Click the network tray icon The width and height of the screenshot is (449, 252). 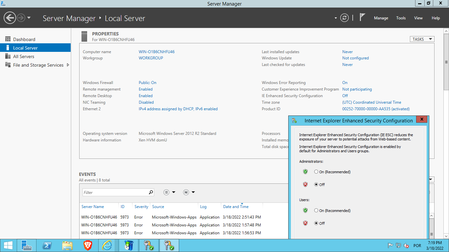click(x=398, y=245)
